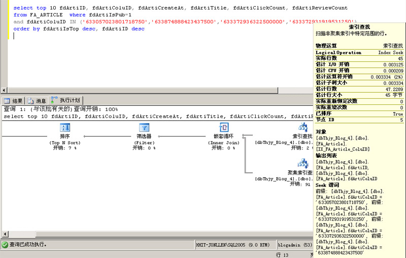Click the server name HMIT-JONLLEN\SQL2005 in status bar
This screenshot has width=406, height=258.
232,245
